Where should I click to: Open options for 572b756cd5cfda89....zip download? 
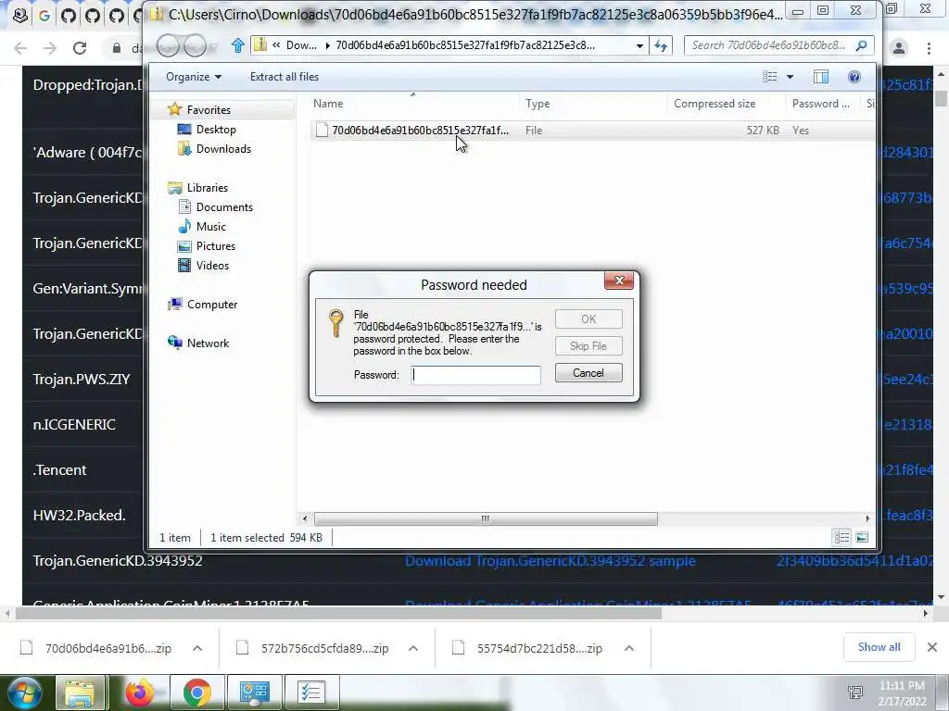pos(413,648)
